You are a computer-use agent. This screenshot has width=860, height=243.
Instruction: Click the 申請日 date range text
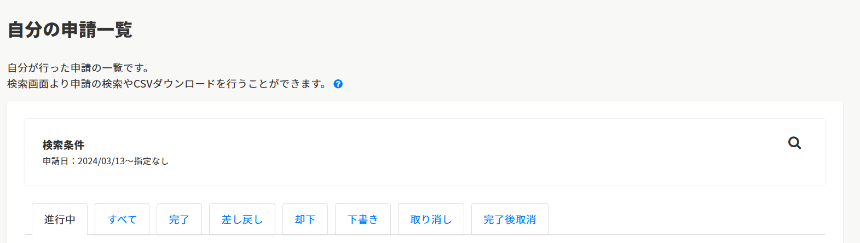click(x=106, y=161)
